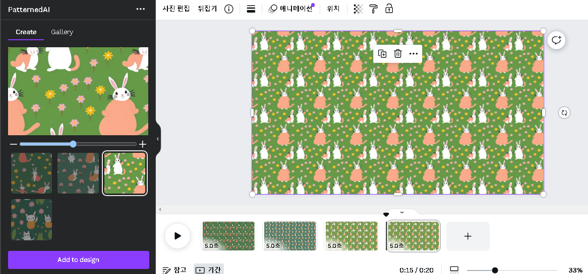This screenshot has width=588, height=274.
Task: Select the gray cat pattern thumbnail
Action: point(31,219)
